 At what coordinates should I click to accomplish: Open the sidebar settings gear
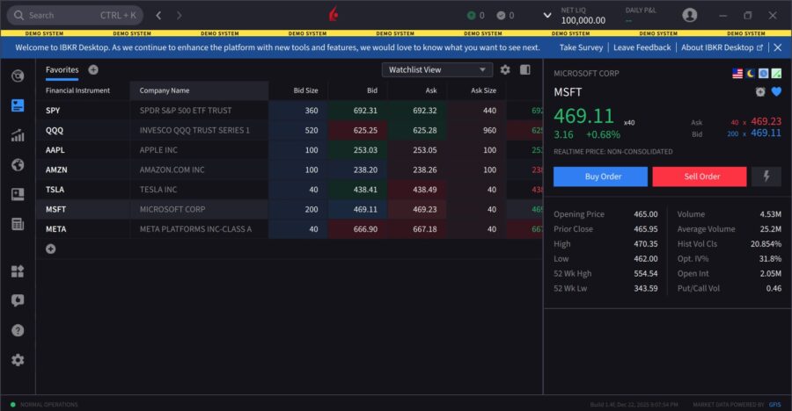pyautogui.click(x=18, y=359)
